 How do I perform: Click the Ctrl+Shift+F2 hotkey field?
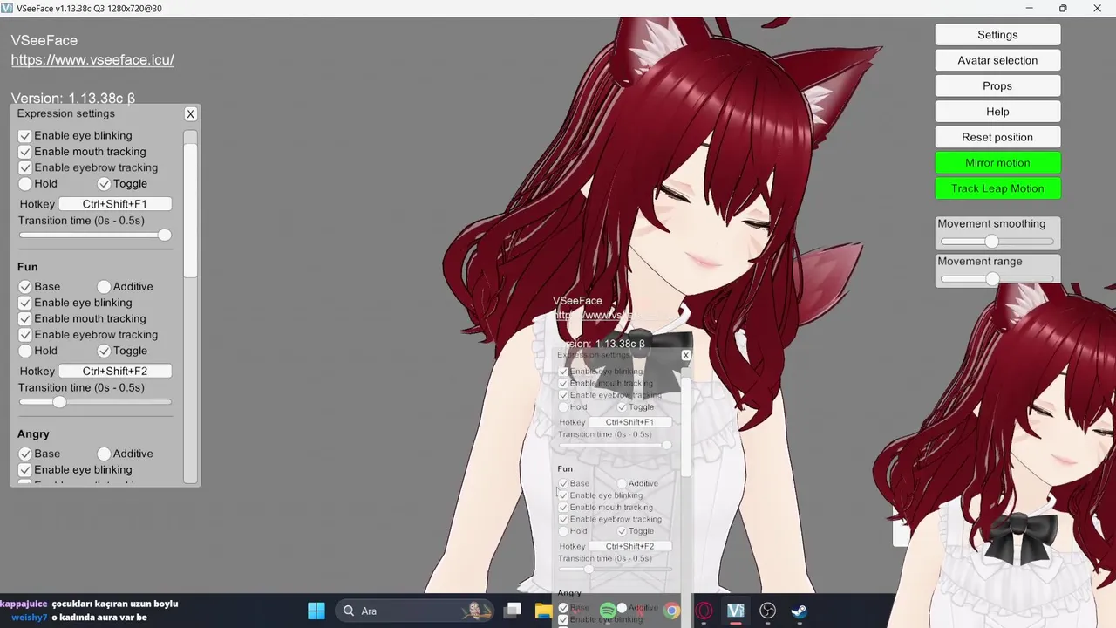pyautogui.click(x=115, y=372)
